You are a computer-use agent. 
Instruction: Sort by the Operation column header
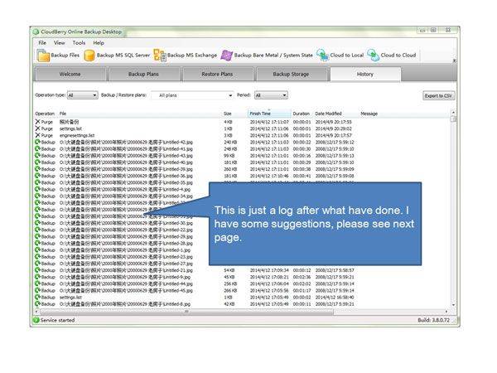tap(45, 114)
